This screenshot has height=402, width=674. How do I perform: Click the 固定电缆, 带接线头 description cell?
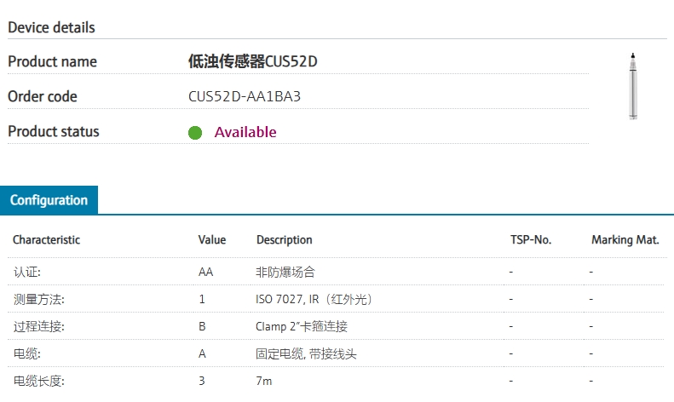coord(306,353)
